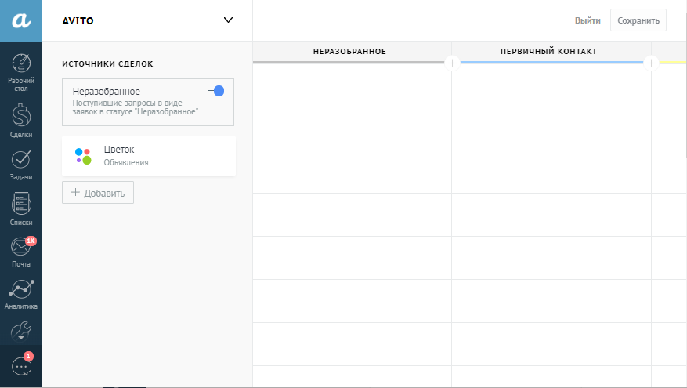The height and width of the screenshot is (388, 687).
Task: Add stage after Первичный контакт column
Action: pyautogui.click(x=651, y=63)
